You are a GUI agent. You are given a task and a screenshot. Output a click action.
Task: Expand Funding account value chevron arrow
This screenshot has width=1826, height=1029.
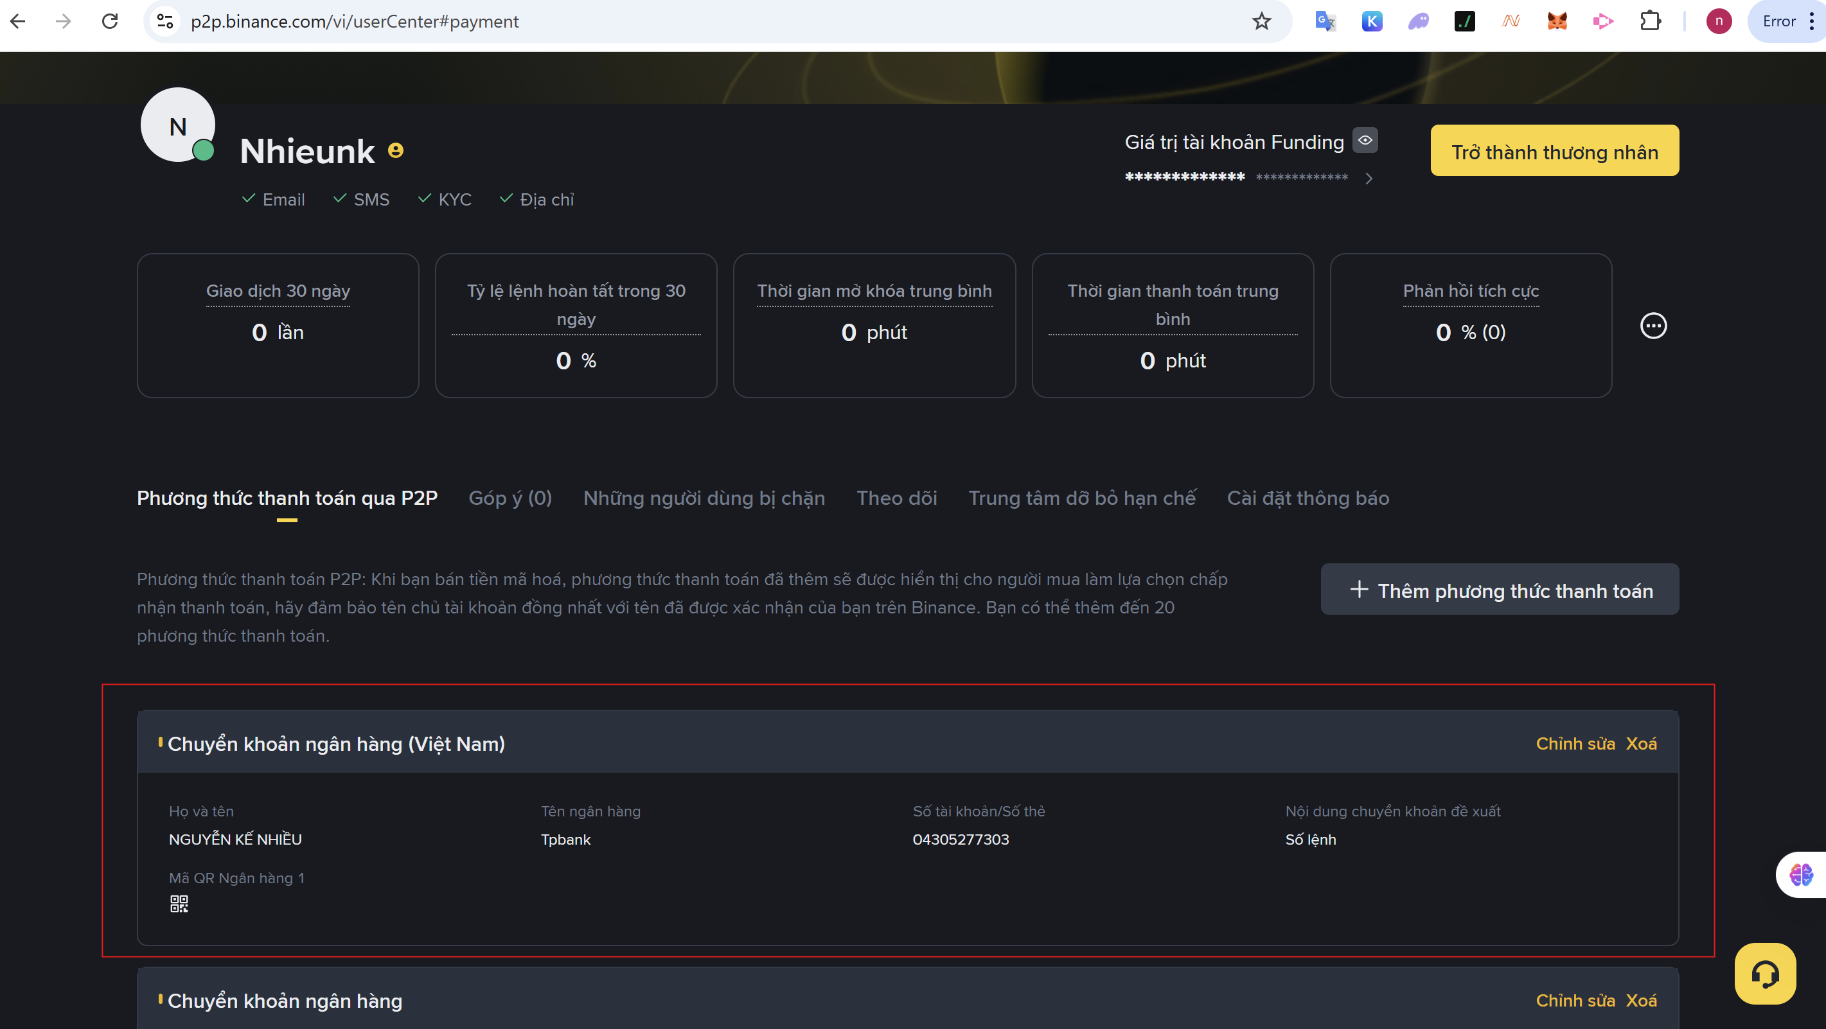tap(1369, 179)
